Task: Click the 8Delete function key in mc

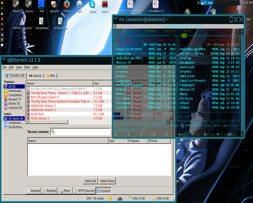Action: point(209,134)
